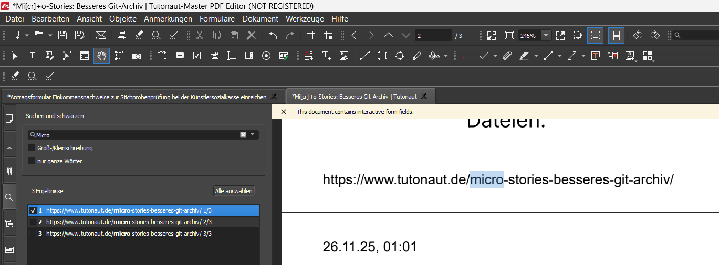
Task: Enable the Groß-/Kleinschreibung checkbox
Action: 32,148
